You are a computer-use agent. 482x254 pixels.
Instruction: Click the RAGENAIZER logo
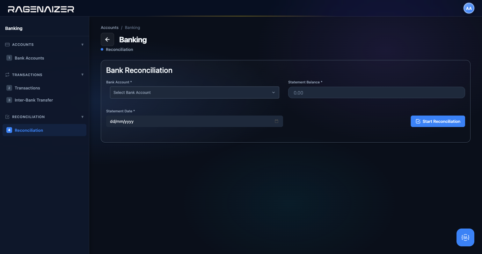coord(41,9)
